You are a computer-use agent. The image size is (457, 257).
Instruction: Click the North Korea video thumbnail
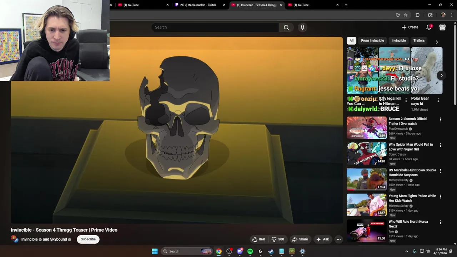(367, 230)
